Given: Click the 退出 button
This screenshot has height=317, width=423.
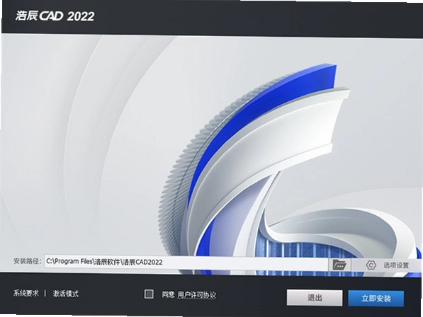Looking at the screenshot, I should [315, 298].
